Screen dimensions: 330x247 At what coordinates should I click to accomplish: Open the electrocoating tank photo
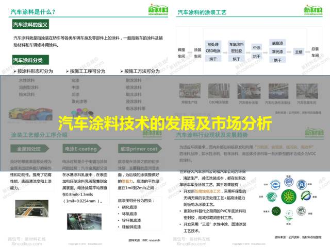click(84, 221)
